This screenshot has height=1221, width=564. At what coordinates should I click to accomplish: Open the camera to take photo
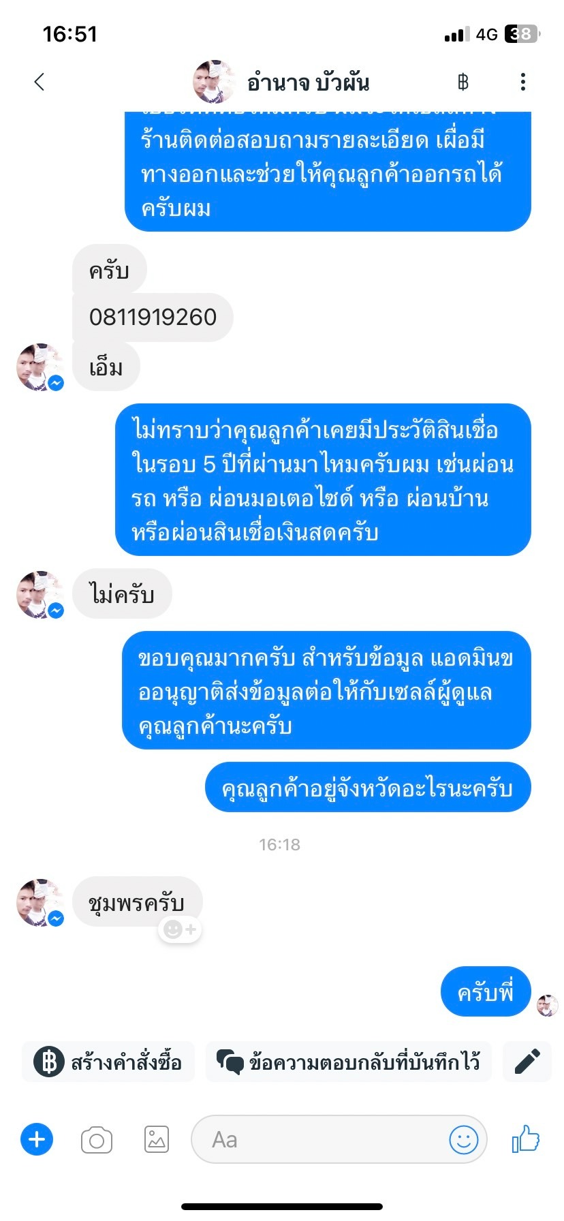coord(97,1139)
